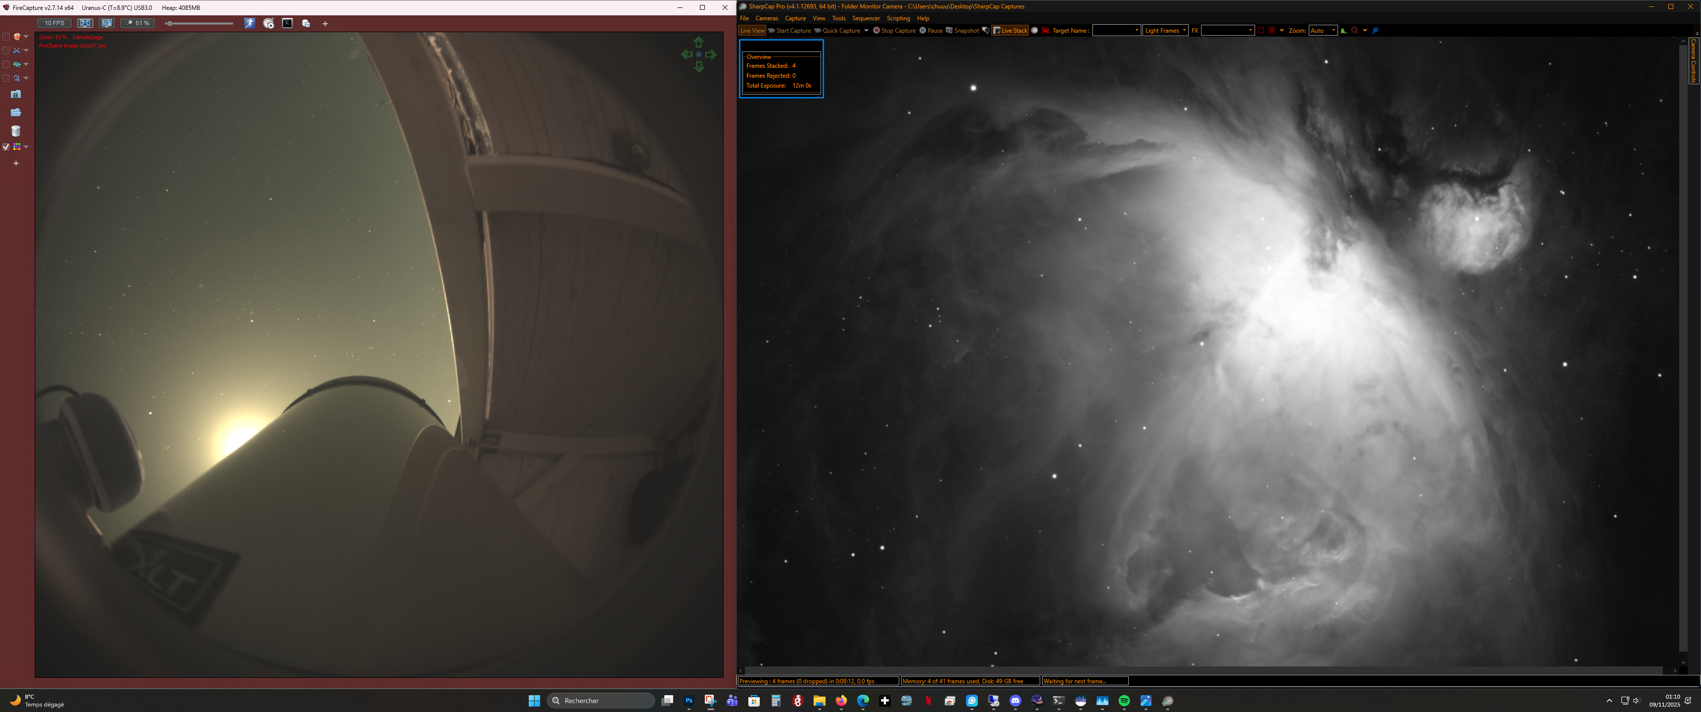Open the console terminal icon in FireCapture

287,23
